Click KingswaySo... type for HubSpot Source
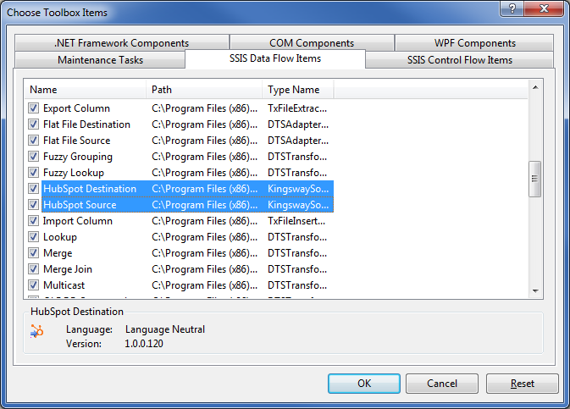Image resolution: width=570 pixels, height=409 pixels. point(298,205)
